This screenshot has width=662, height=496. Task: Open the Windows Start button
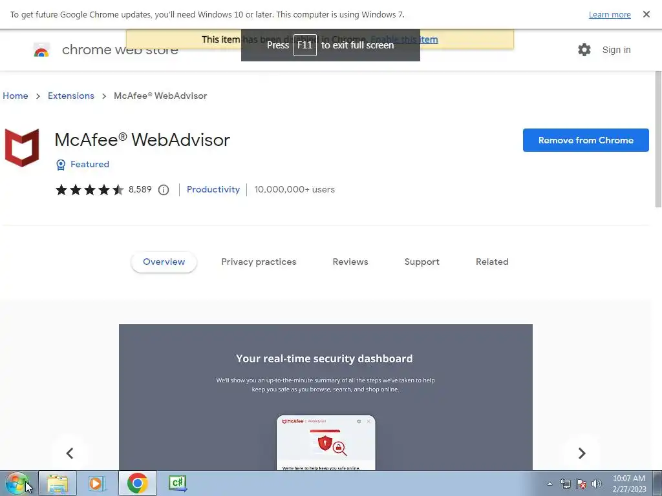tap(17, 483)
